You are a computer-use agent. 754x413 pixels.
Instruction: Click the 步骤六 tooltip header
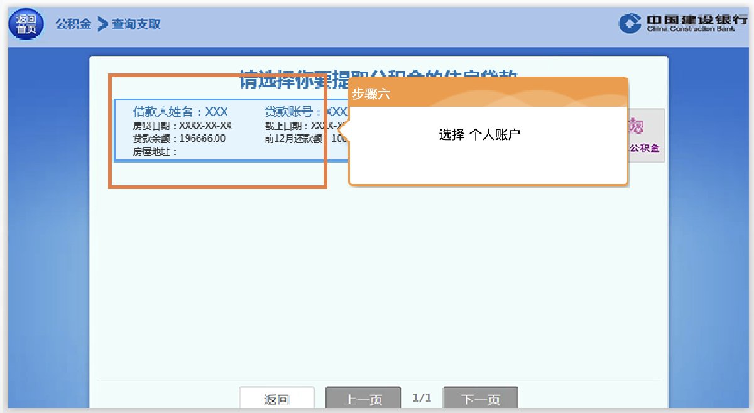(x=488, y=92)
